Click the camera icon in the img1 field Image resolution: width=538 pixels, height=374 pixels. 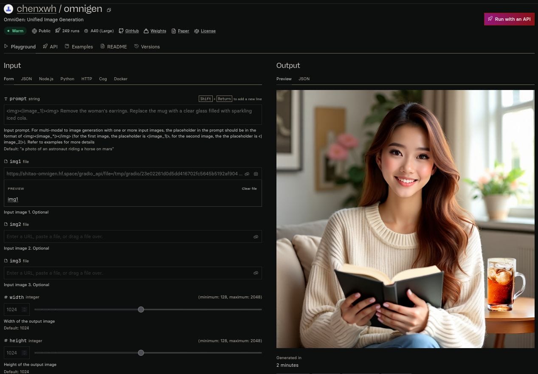(x=256, y=174)
